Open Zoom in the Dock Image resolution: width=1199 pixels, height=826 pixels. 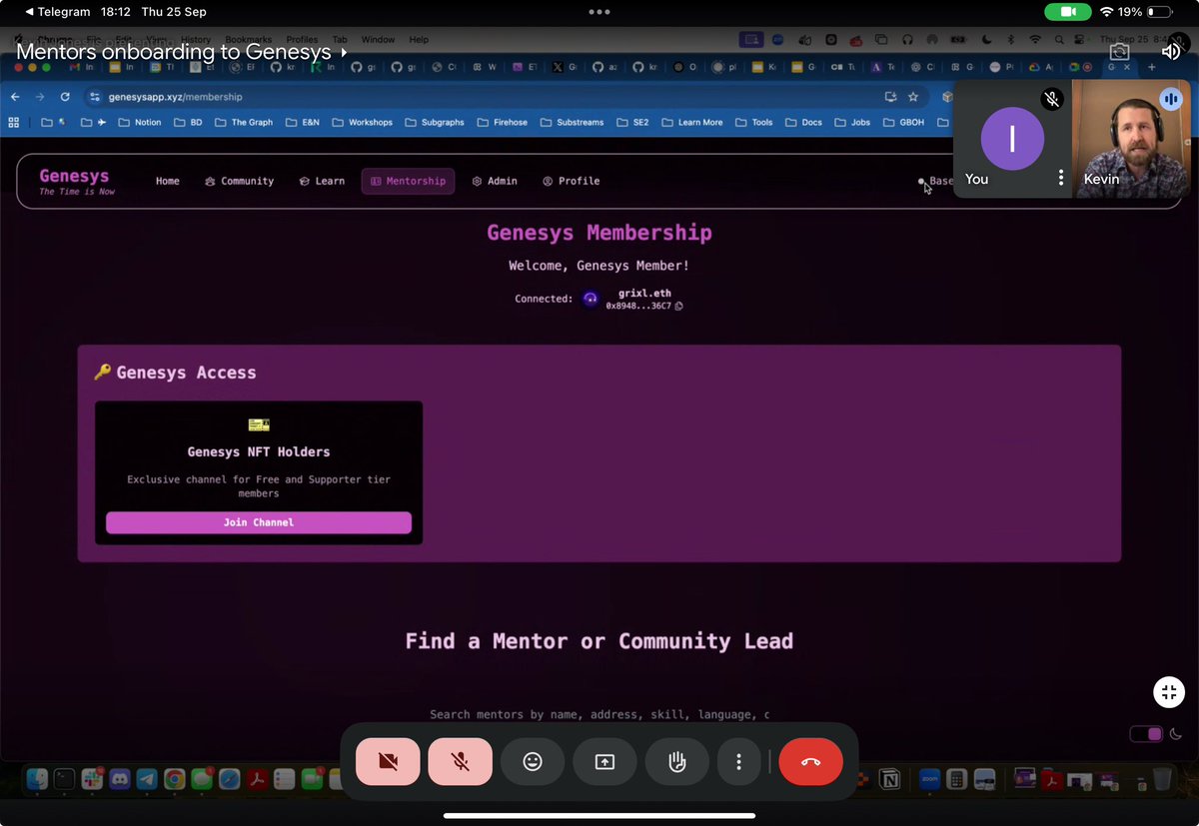(928, 778)
